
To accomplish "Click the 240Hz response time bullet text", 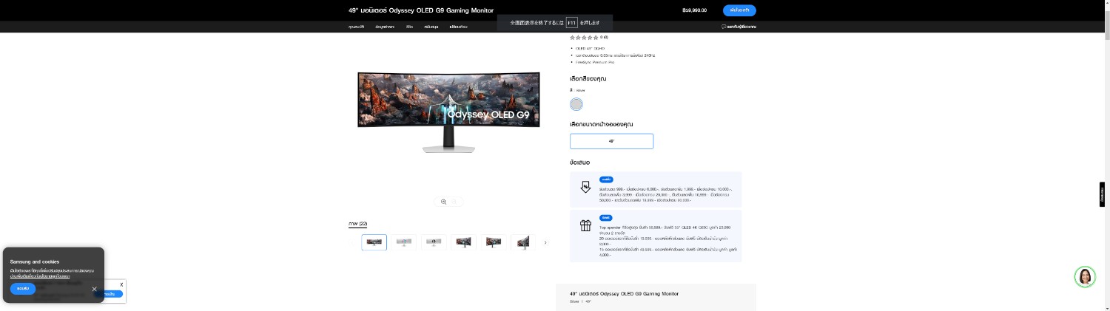I will pos(616,55).
